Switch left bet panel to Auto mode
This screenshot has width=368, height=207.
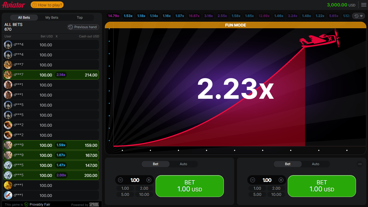click(183, 164)
